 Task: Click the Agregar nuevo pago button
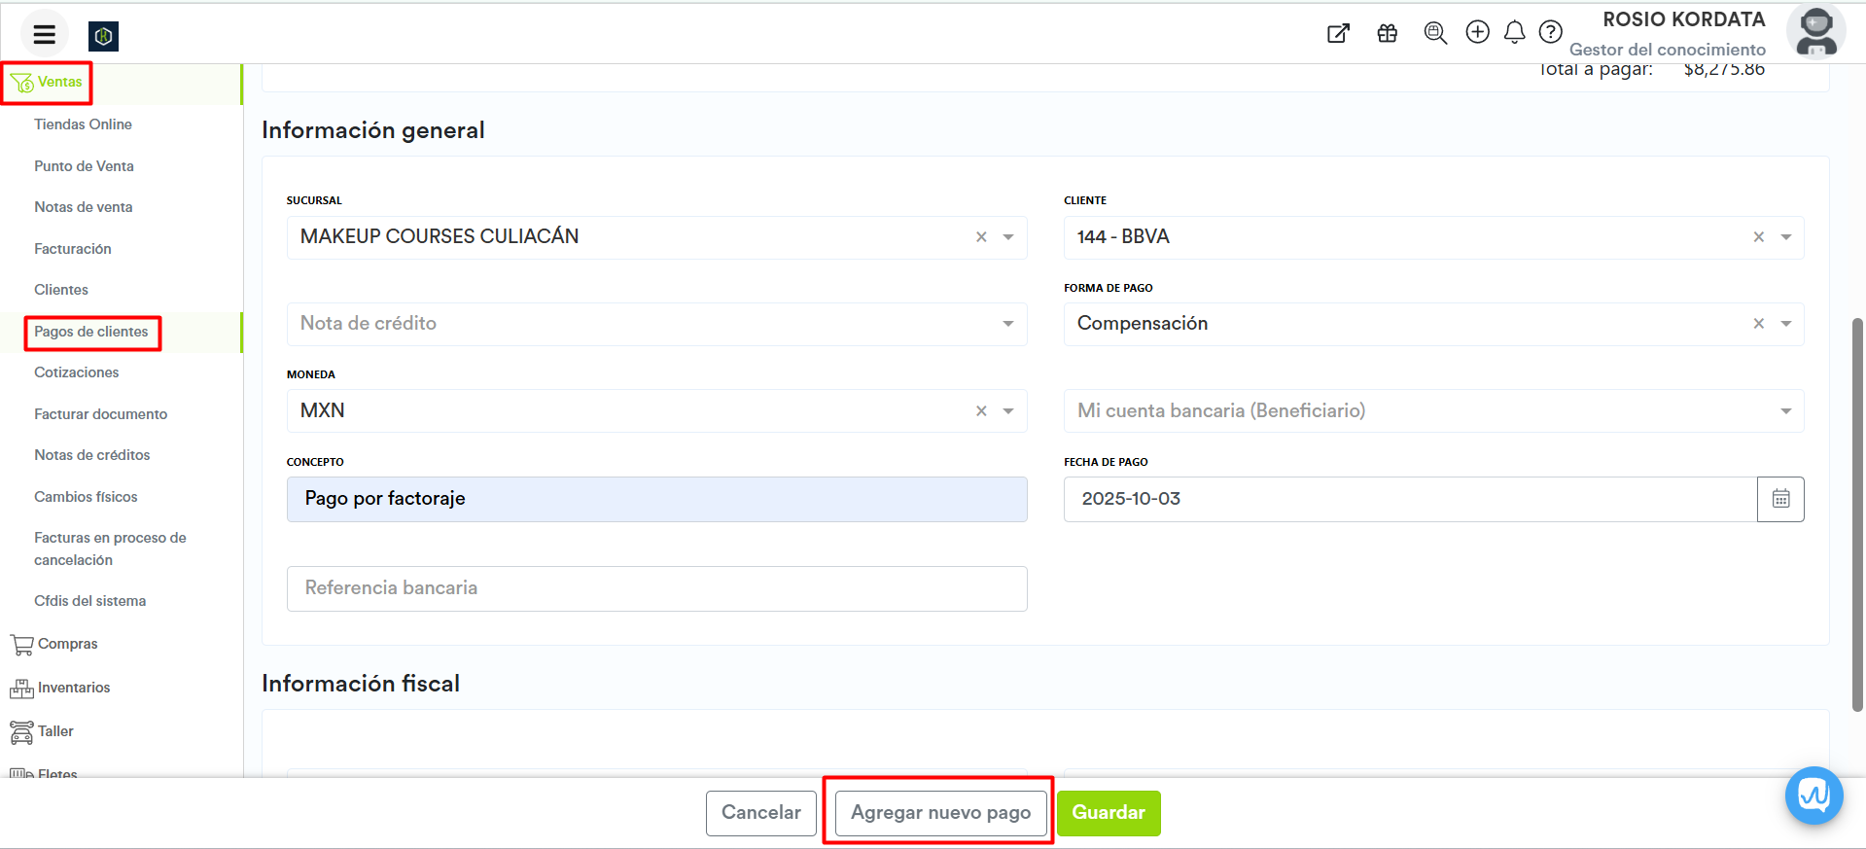[940, 813]
